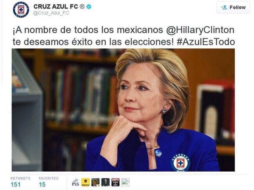
Task: Follow the Cruz Azul FC account
Action: tap(233, 7)
